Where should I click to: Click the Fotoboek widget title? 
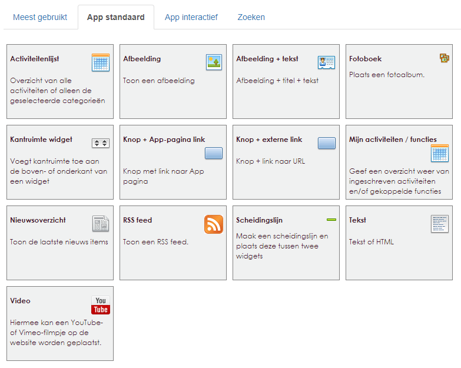click(x=365, y=59)
